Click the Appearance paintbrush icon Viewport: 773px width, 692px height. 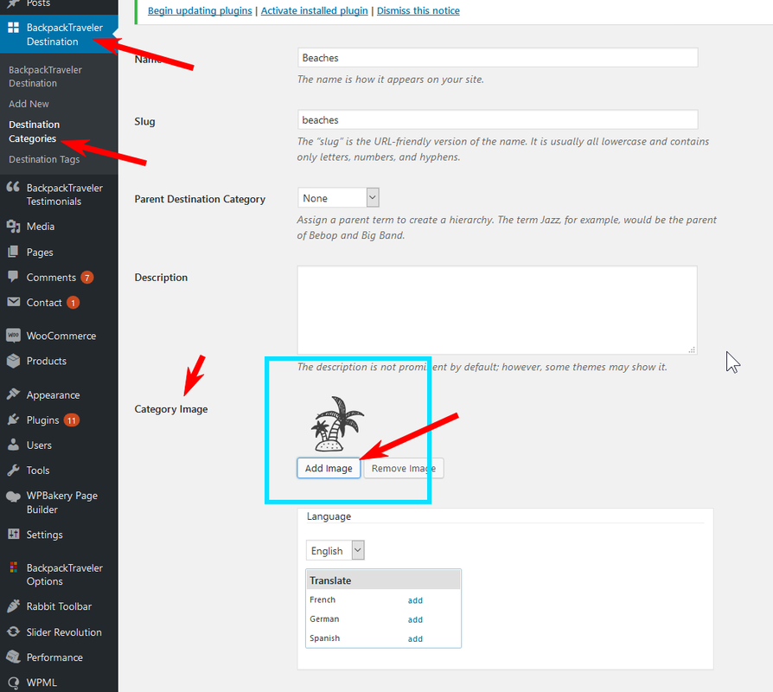pos(13,394)
